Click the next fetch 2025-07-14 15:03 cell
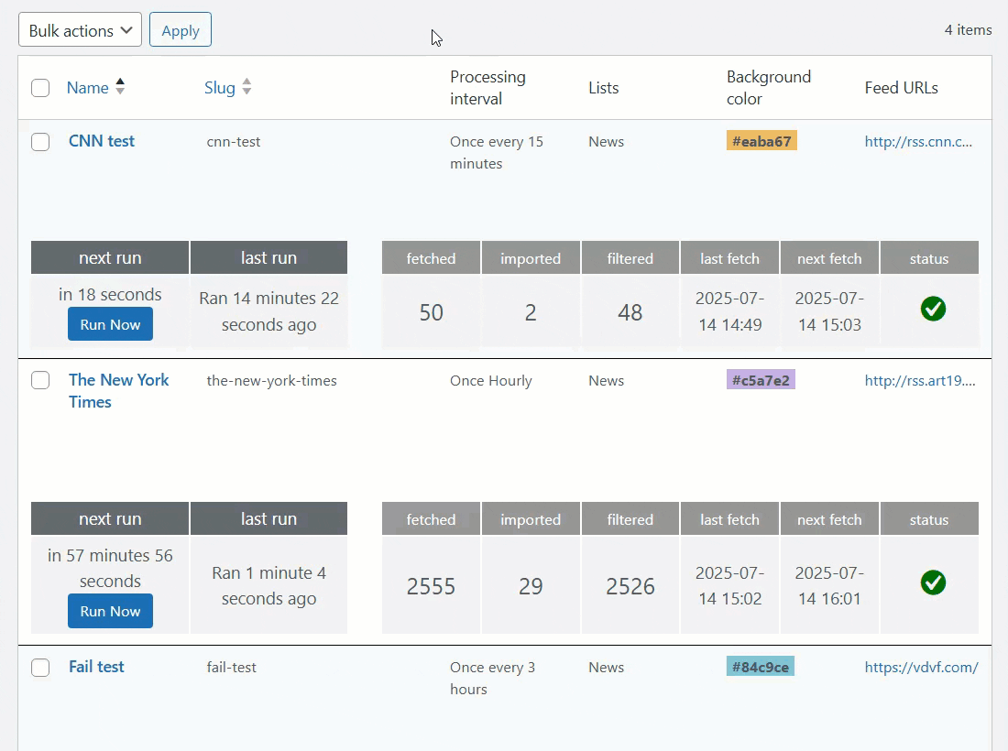This screenshot has width=1008, height=751. [829, 311]
